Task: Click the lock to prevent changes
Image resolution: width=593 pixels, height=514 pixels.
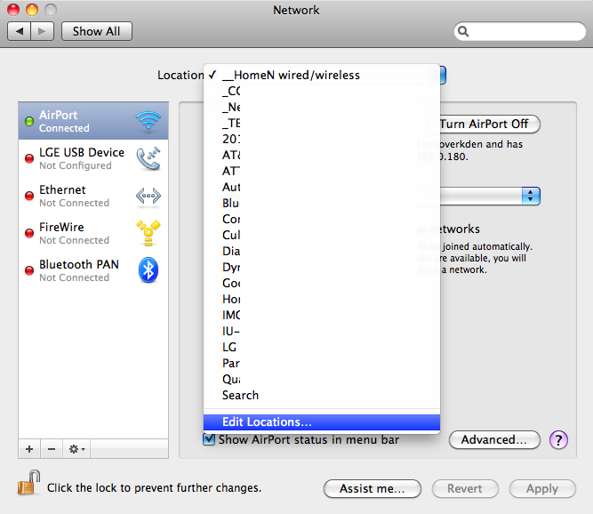Action: point(28,483)
